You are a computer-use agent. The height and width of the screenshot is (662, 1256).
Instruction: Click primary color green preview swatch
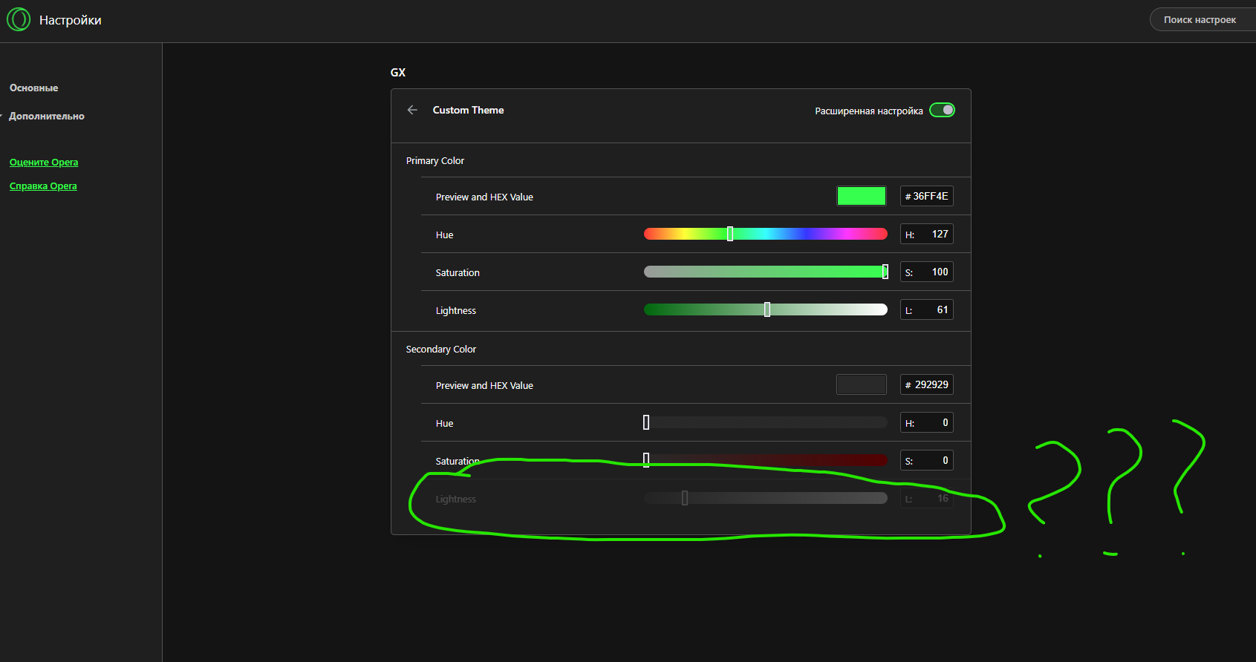tap(862, 196)
